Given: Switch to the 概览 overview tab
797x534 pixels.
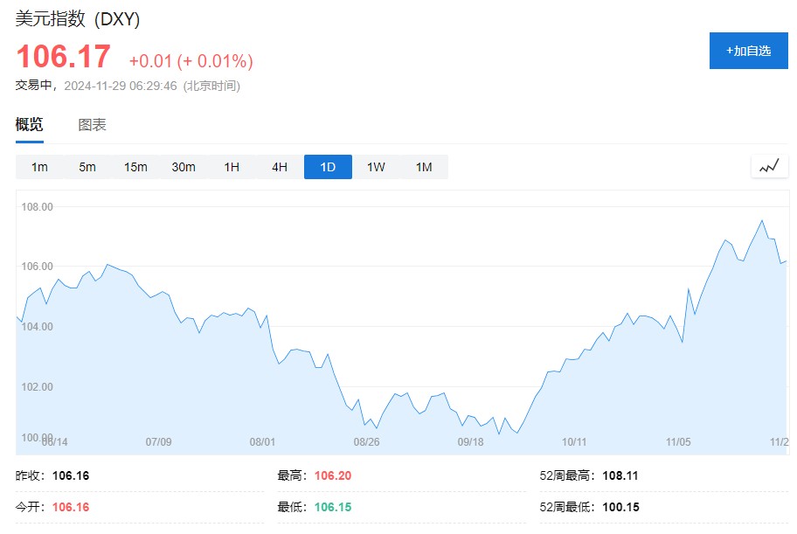Looking at the screenshot, I should click(x=29, y=125).
